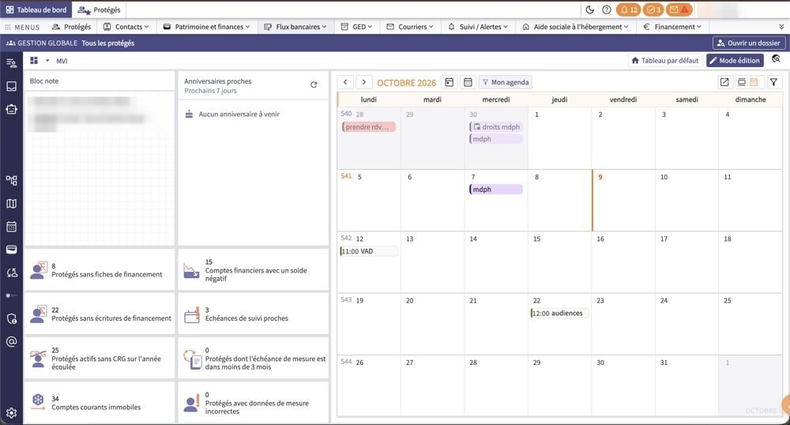
Task: Open Comptes financiers avec un solde négatif tile
Action: pyautogui.click(x=254, y=270)
